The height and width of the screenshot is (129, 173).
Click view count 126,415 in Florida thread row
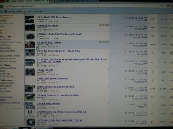pos(163,44)
